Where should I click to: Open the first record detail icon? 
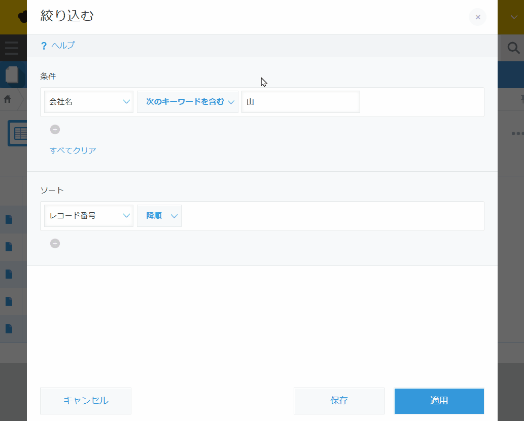click(9, 219)
